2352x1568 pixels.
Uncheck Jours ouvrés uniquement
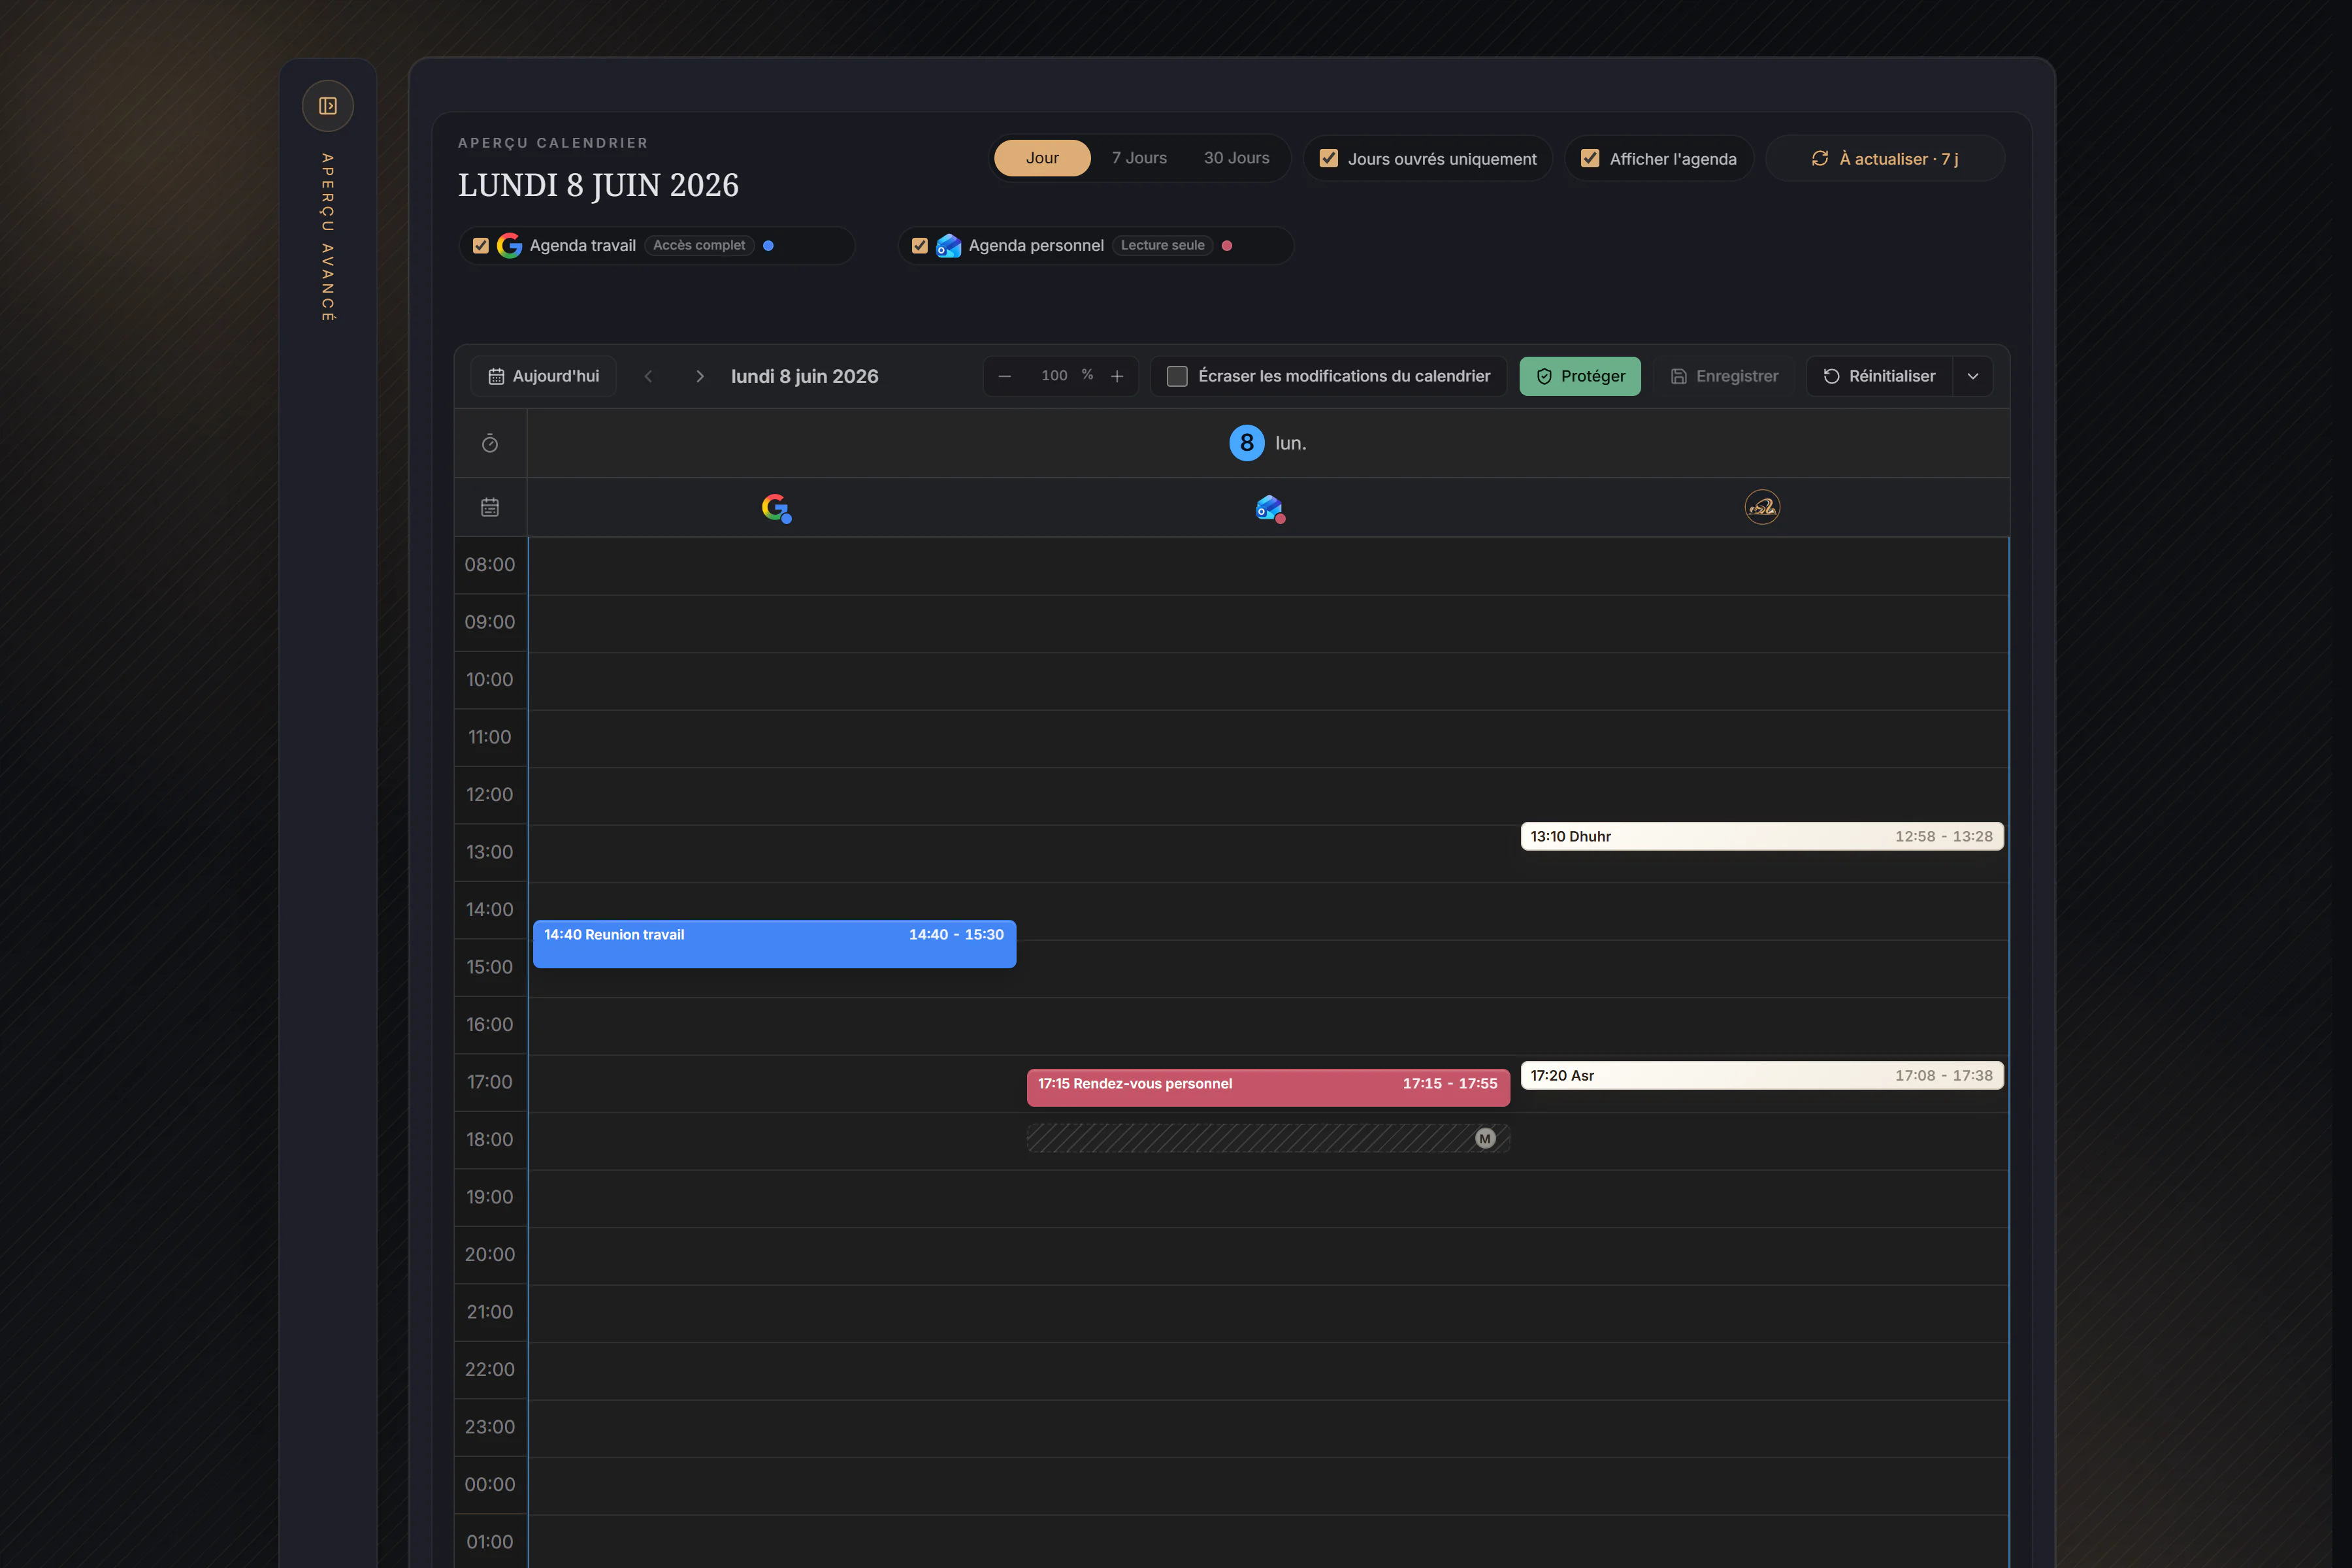pyautogui.click(x=1329, y=158)
